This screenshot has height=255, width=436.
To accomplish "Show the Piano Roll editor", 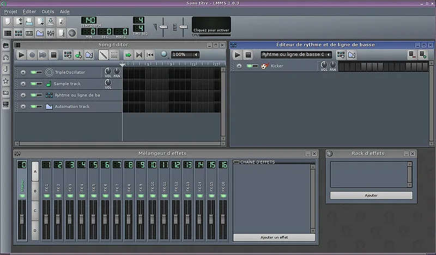I will (x=29, y=33).
